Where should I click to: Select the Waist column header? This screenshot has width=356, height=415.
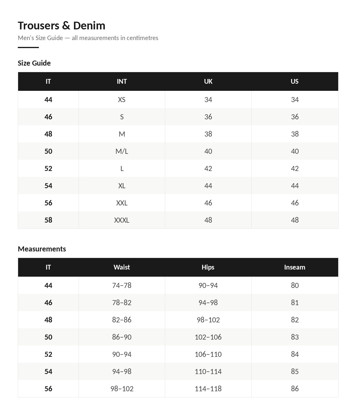[x=122, y=267]
